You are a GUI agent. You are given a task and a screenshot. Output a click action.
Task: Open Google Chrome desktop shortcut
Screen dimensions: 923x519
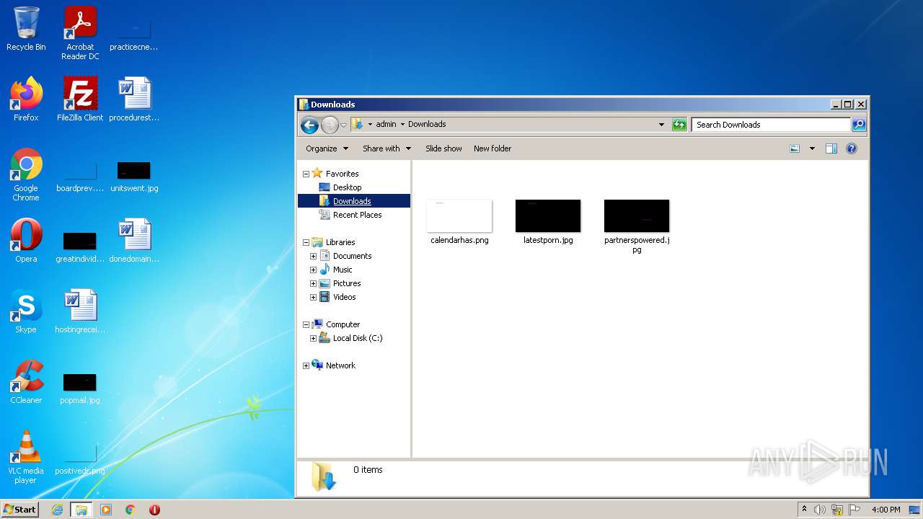click(26, 174)
